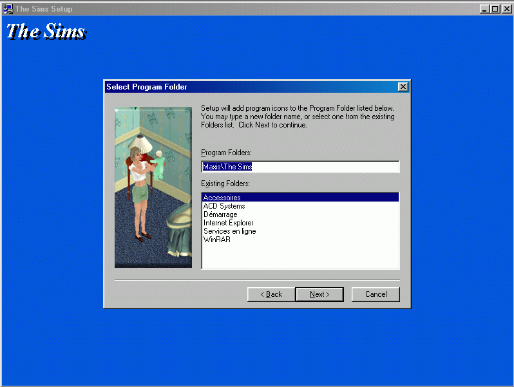The height and width of the screenshot is (387, 514).
Task: Click the Sims character artwork image
Action: point(153,187)
